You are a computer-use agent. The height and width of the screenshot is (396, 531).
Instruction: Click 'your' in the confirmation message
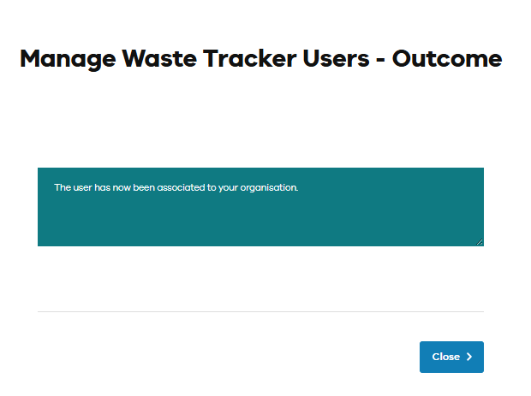pyautogui.click(x=230, y=187)
